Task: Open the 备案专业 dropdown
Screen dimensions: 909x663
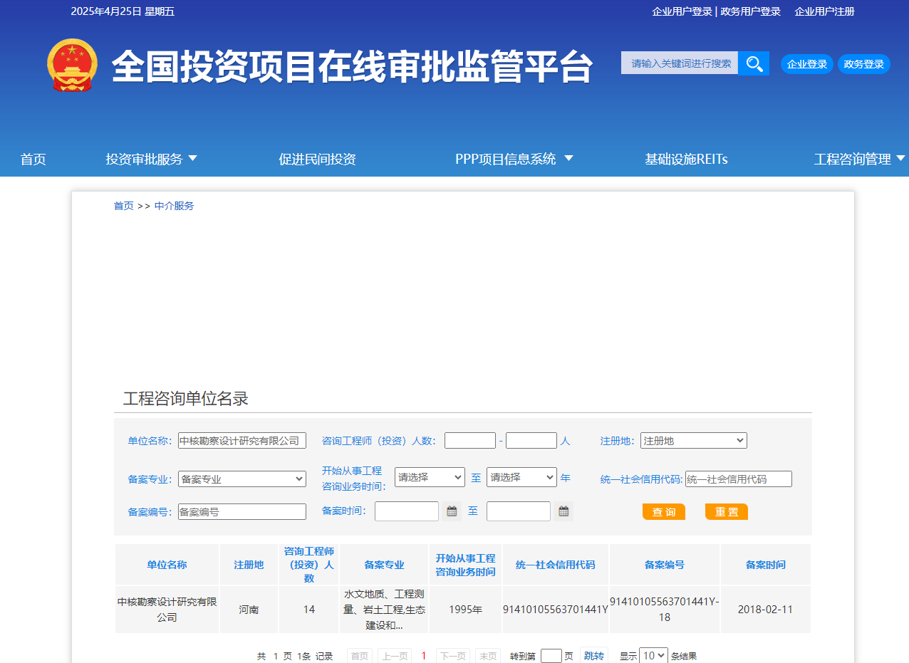Action: (x=241, y=479)
